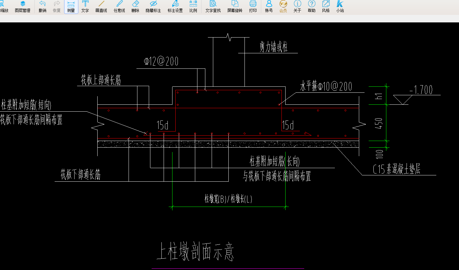Click the -1.700 elevation value
Image resolution: width=459 pixels, height=270 pixels.
pos(421,90)
